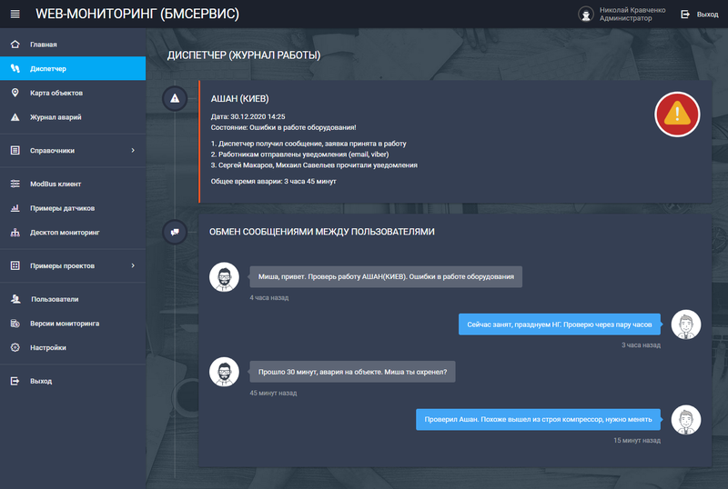Click 'Состояние: Ошибки в работе оборудования!' text
This screenshot has height=489, width=728.
tap(283, 127)
